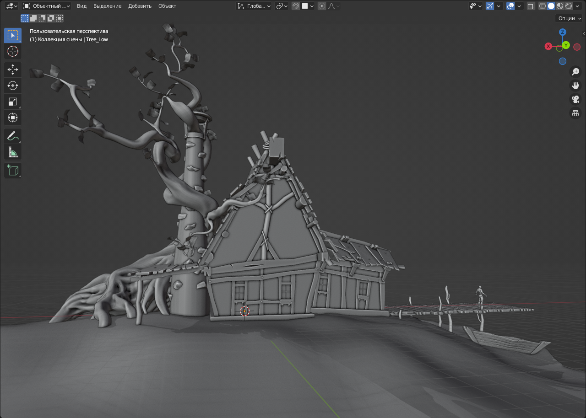Open the overlays options dropdown arrow
This screenshot has height=418, width=586.
pyautogui.click(x=519, y=6)
